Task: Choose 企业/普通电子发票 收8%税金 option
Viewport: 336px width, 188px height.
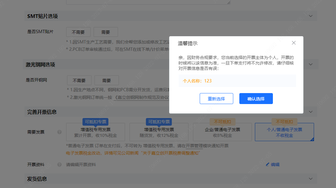Action: (x=223, y=132)
